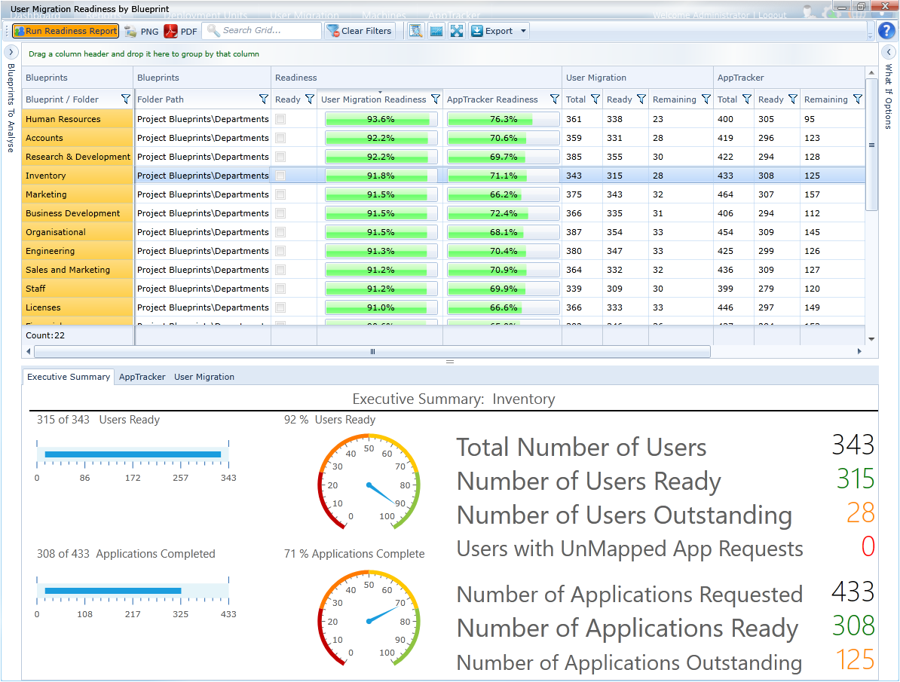Click the 315 of 343 Users Ready bar

pos(133,454)
